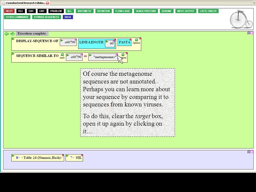Select the Cyanobacterial Research Collabo... tab
This screenshot has width=256, height=192.
(26, 3)
